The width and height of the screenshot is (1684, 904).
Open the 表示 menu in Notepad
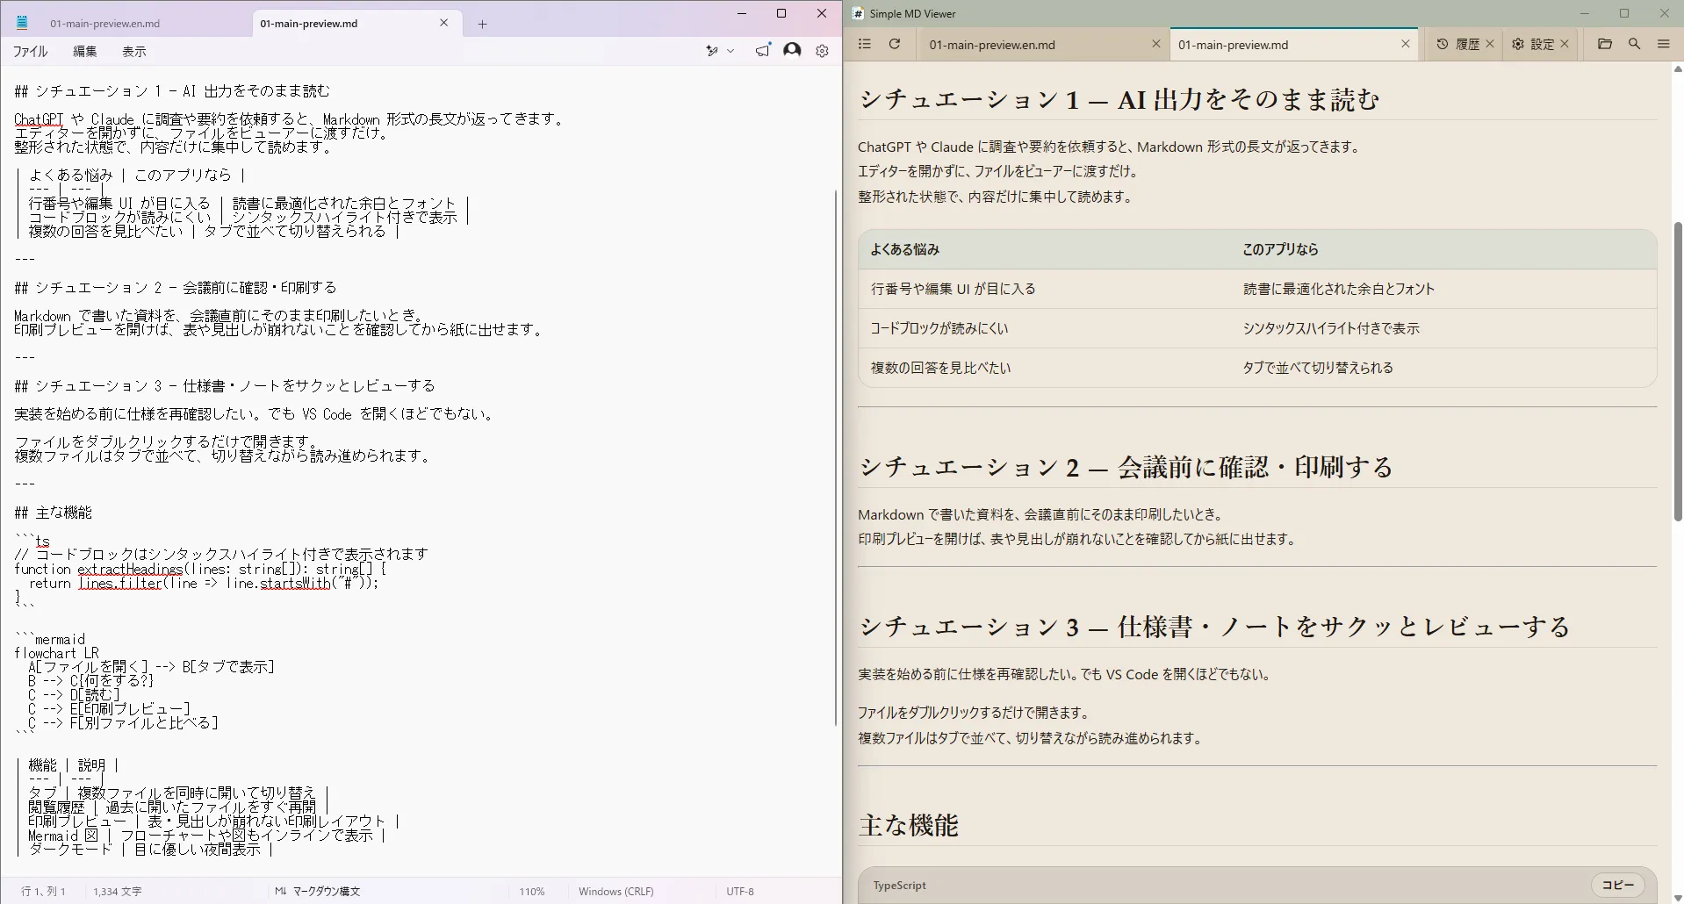[134, 52]
